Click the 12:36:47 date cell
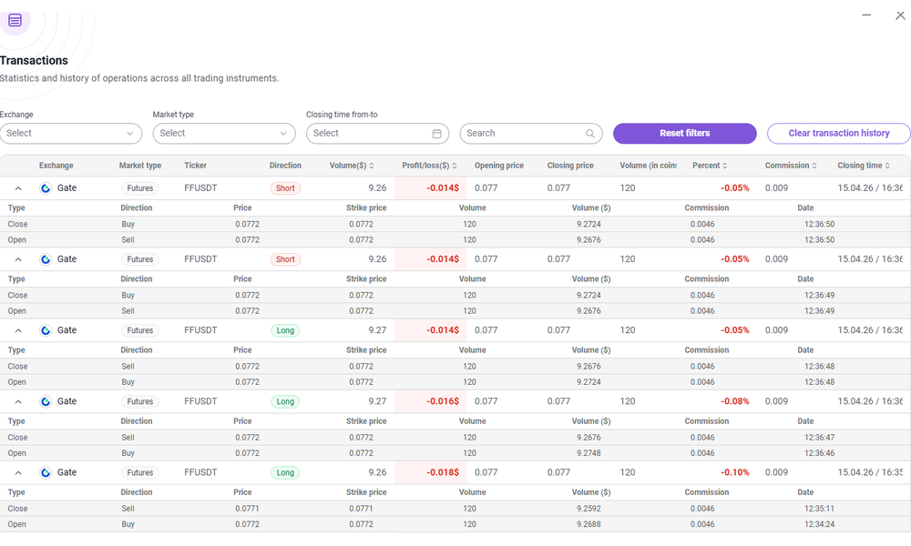Image resolution: width=911 pixels, height=546 pixels. [819, 438]
